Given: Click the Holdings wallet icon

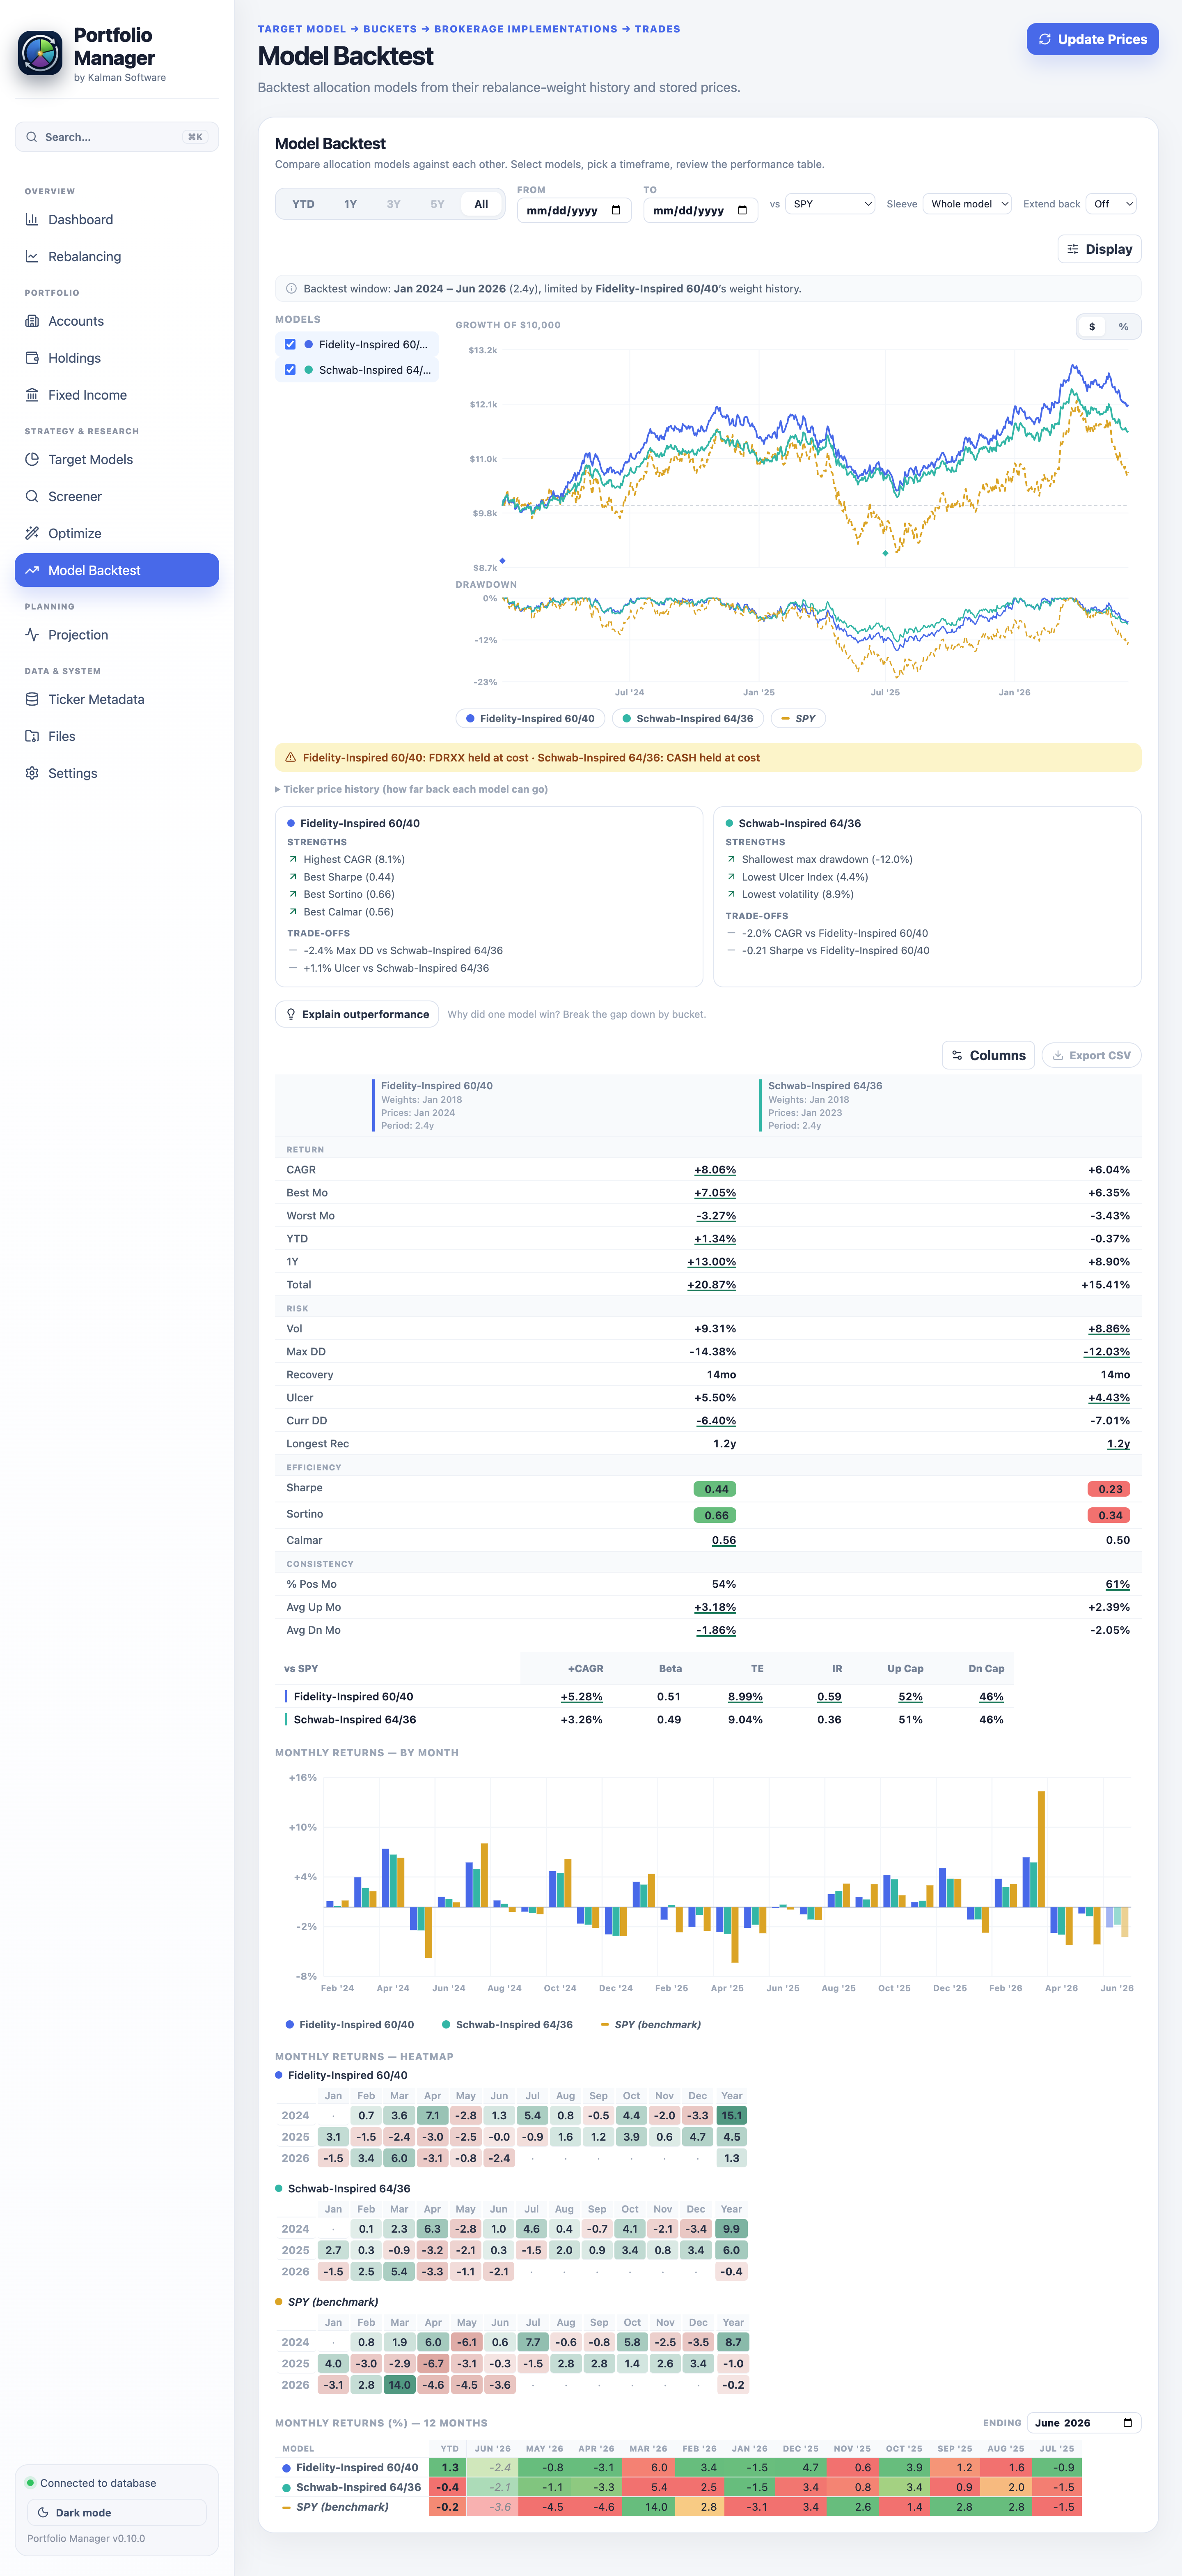Looking at the screenshot, I should click(32, 358).
